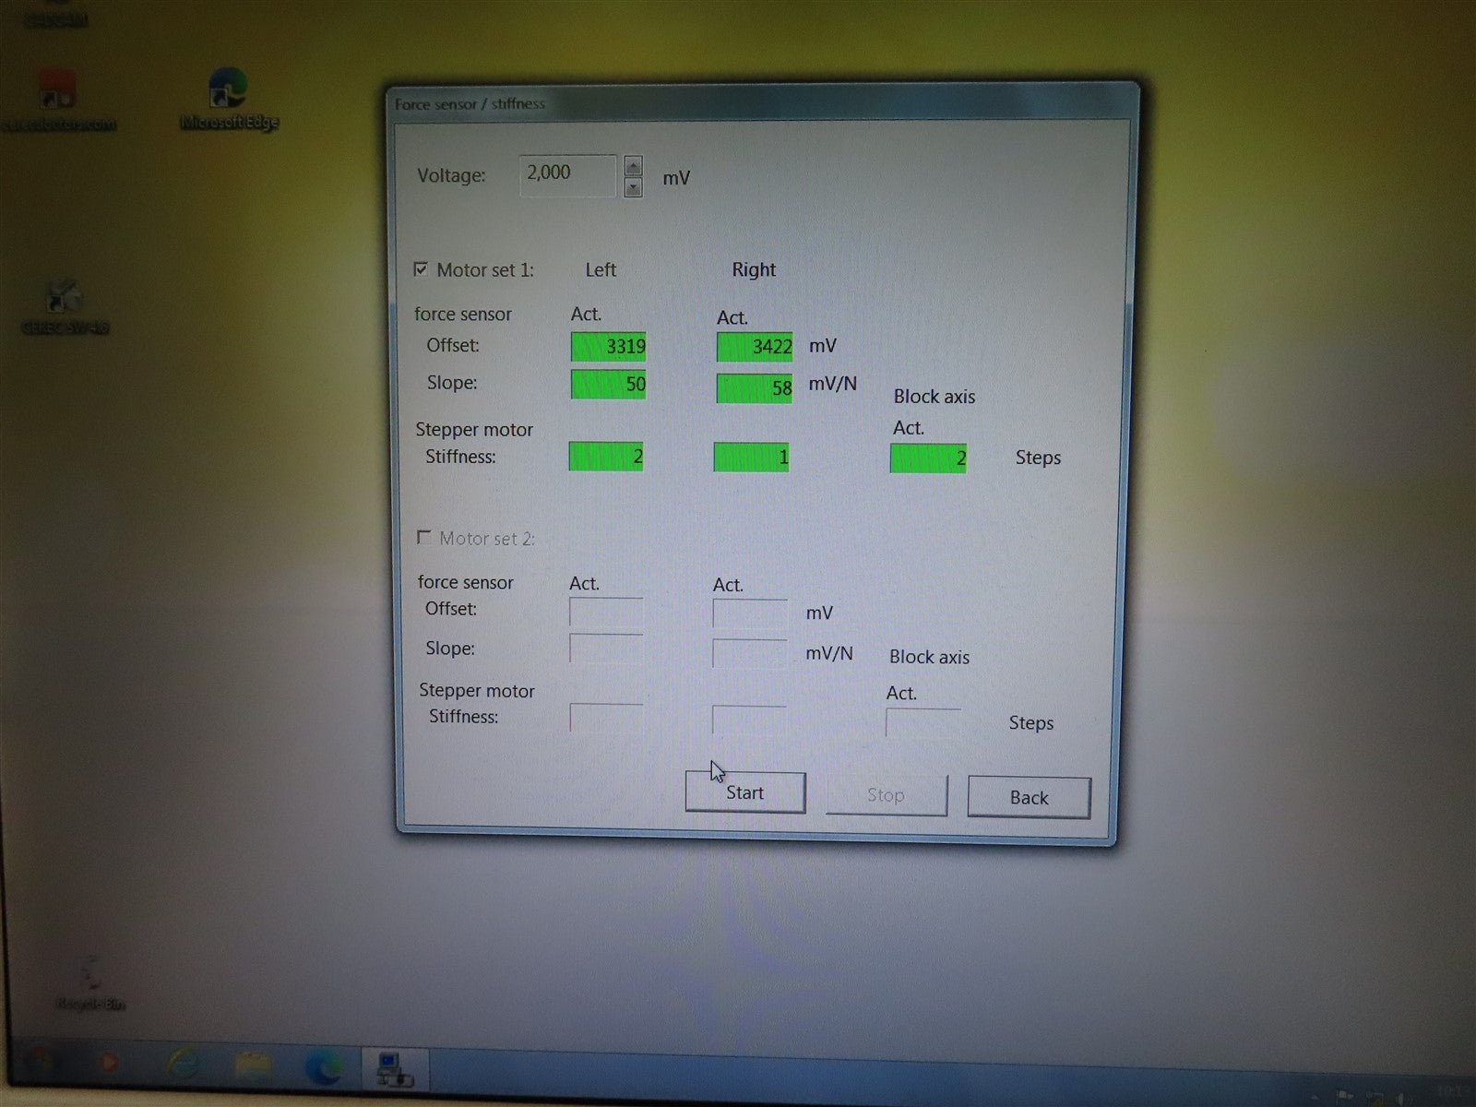Select the Right Slope value 58
This screenshot has width=1476, height=1107.
click(x=754, y=387)
